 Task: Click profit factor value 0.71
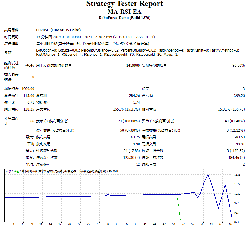(31, 103)
